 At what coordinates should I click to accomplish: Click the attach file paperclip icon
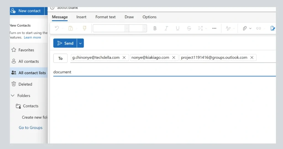[245, 28]
